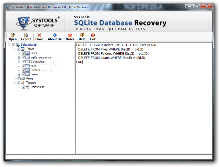Click the Discs table icon

pyautogui.click(x=27, y=53)
